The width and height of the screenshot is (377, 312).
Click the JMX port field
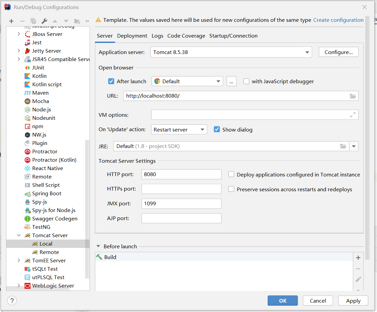181,204
